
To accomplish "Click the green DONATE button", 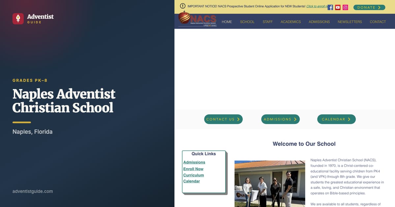I will (369, 7).
